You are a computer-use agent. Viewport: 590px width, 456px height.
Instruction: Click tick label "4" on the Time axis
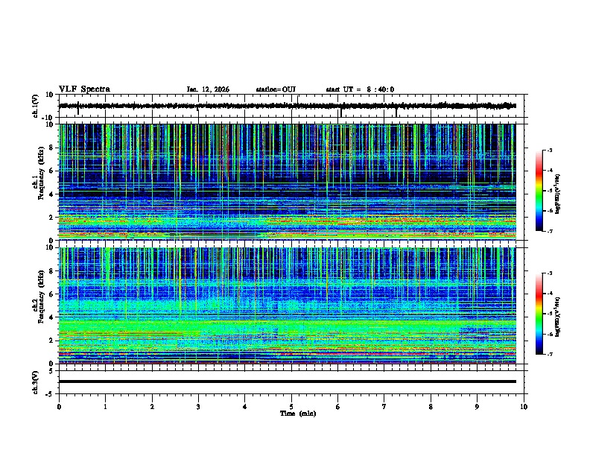[x=244, y=407]
